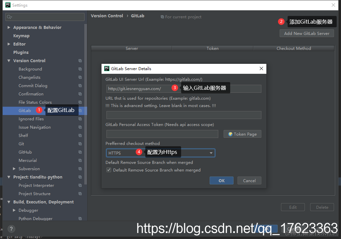
Task: Open Shelf settings page
Action: point(23,136)
